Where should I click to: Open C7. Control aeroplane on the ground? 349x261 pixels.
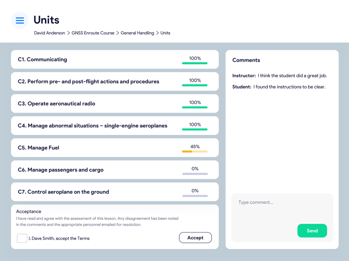115,192
